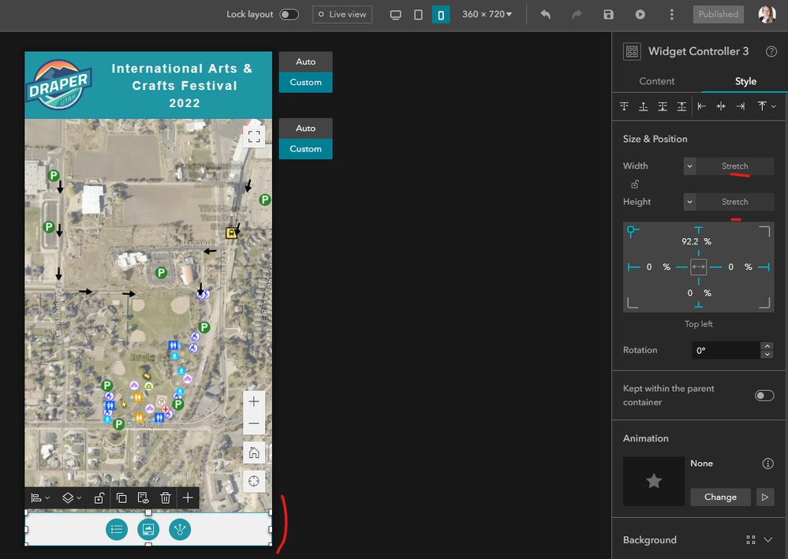Redo the last action
The image size is (788, 559).
pos(577,14)
